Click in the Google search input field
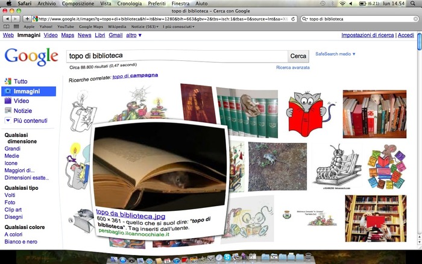Image resolution: width=422 pixels, height=264 pixels. pyautogui.click(x=177, y=56)
